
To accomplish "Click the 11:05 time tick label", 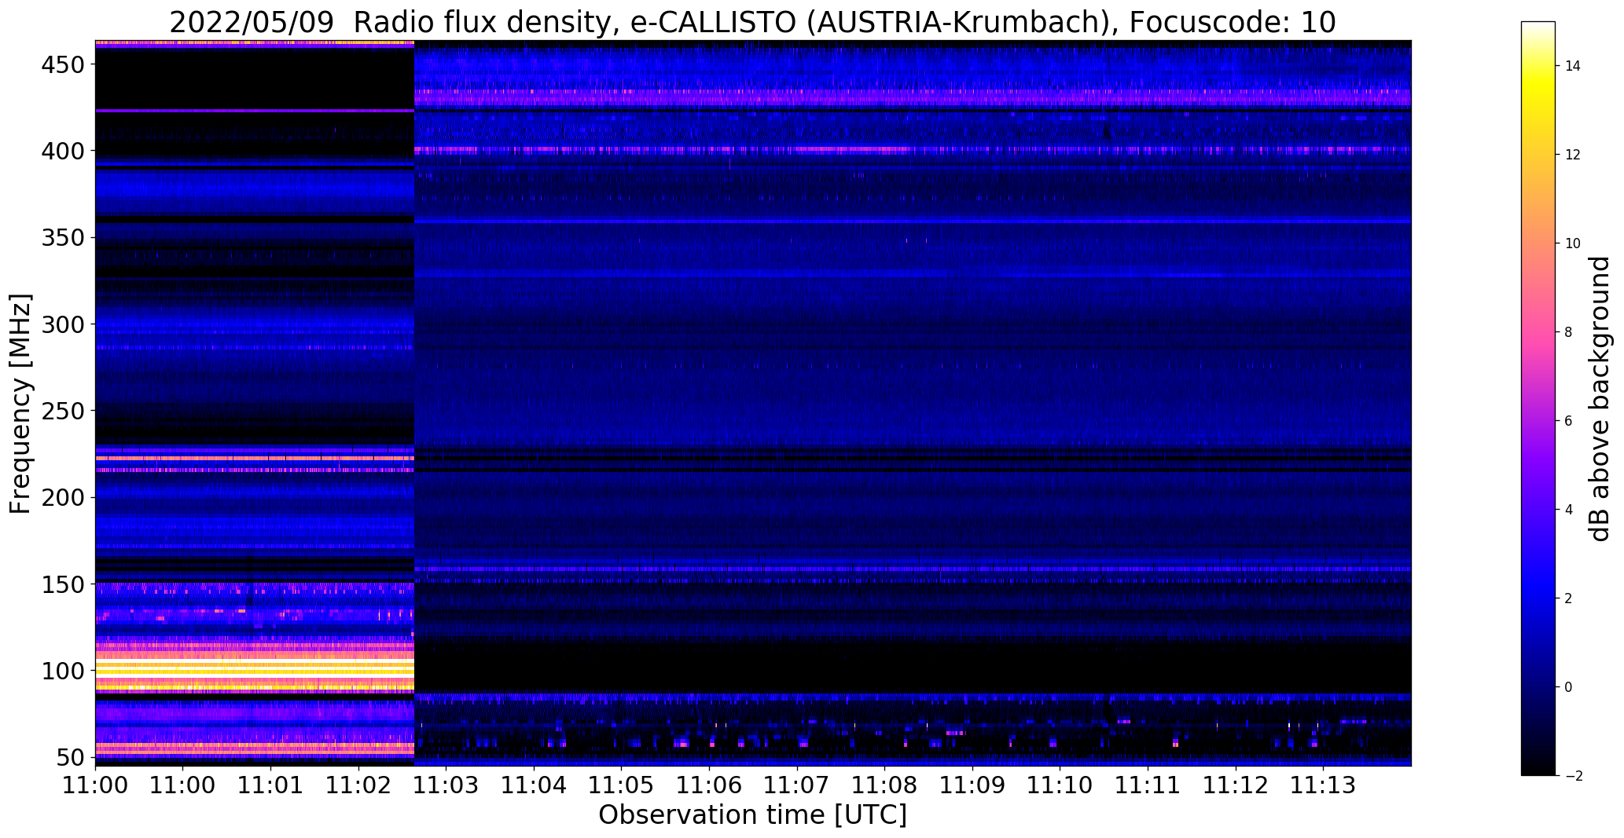I will [622, 785].
